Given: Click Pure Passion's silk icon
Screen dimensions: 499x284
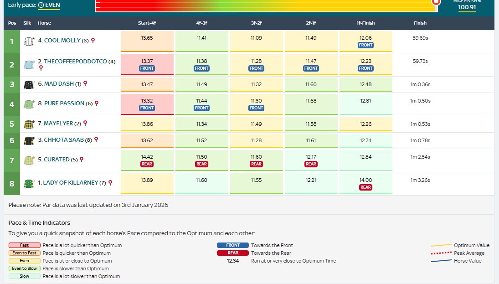Looking at the screenshot, I should (x=29, y=103).
